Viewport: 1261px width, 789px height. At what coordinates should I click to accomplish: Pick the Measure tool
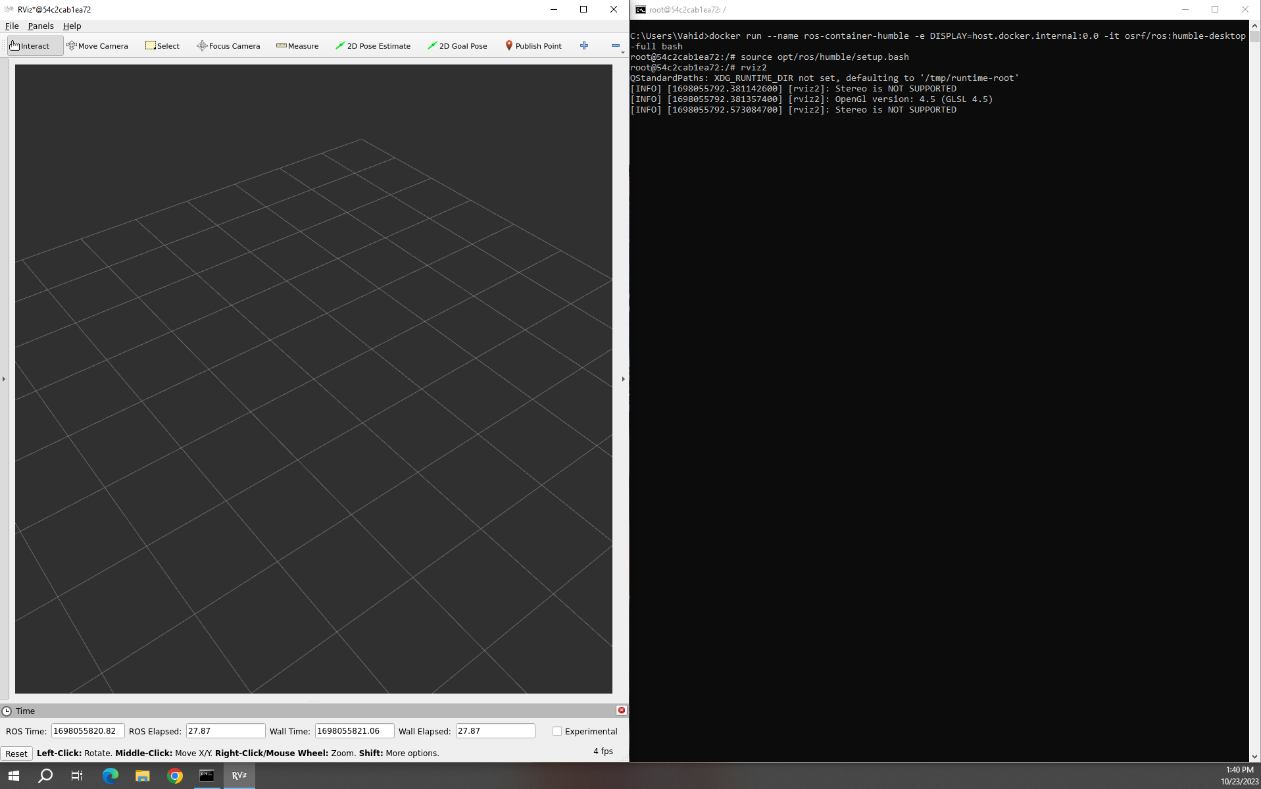297,46
